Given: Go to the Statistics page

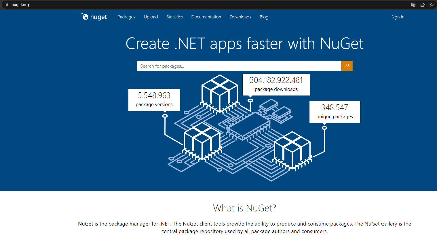Looking at the screenshot, I should pyautogui.click(x=174, y=17).
